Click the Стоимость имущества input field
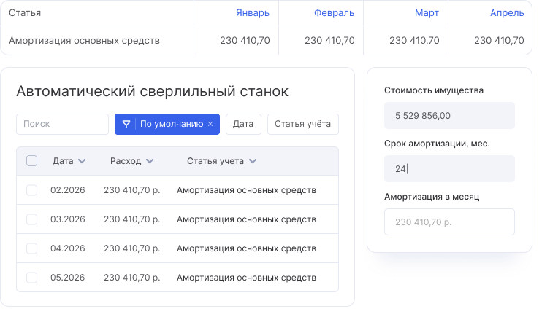550x325 pixels. coord(449,116)
